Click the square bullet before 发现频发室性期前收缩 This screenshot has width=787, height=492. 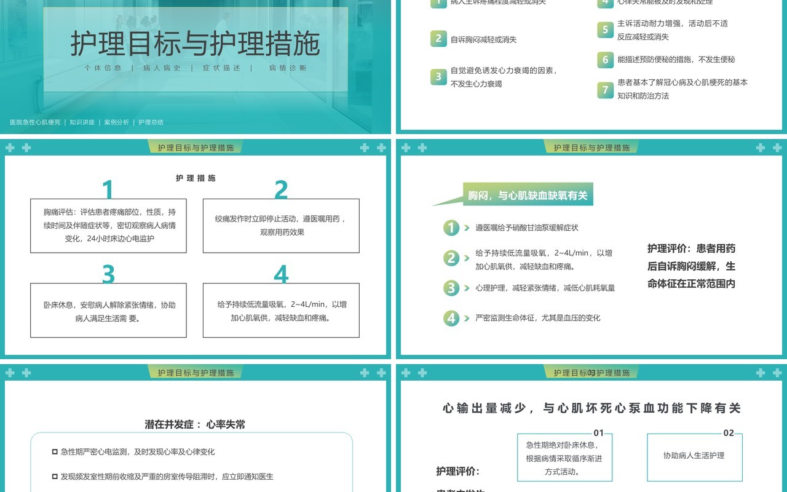55,477
